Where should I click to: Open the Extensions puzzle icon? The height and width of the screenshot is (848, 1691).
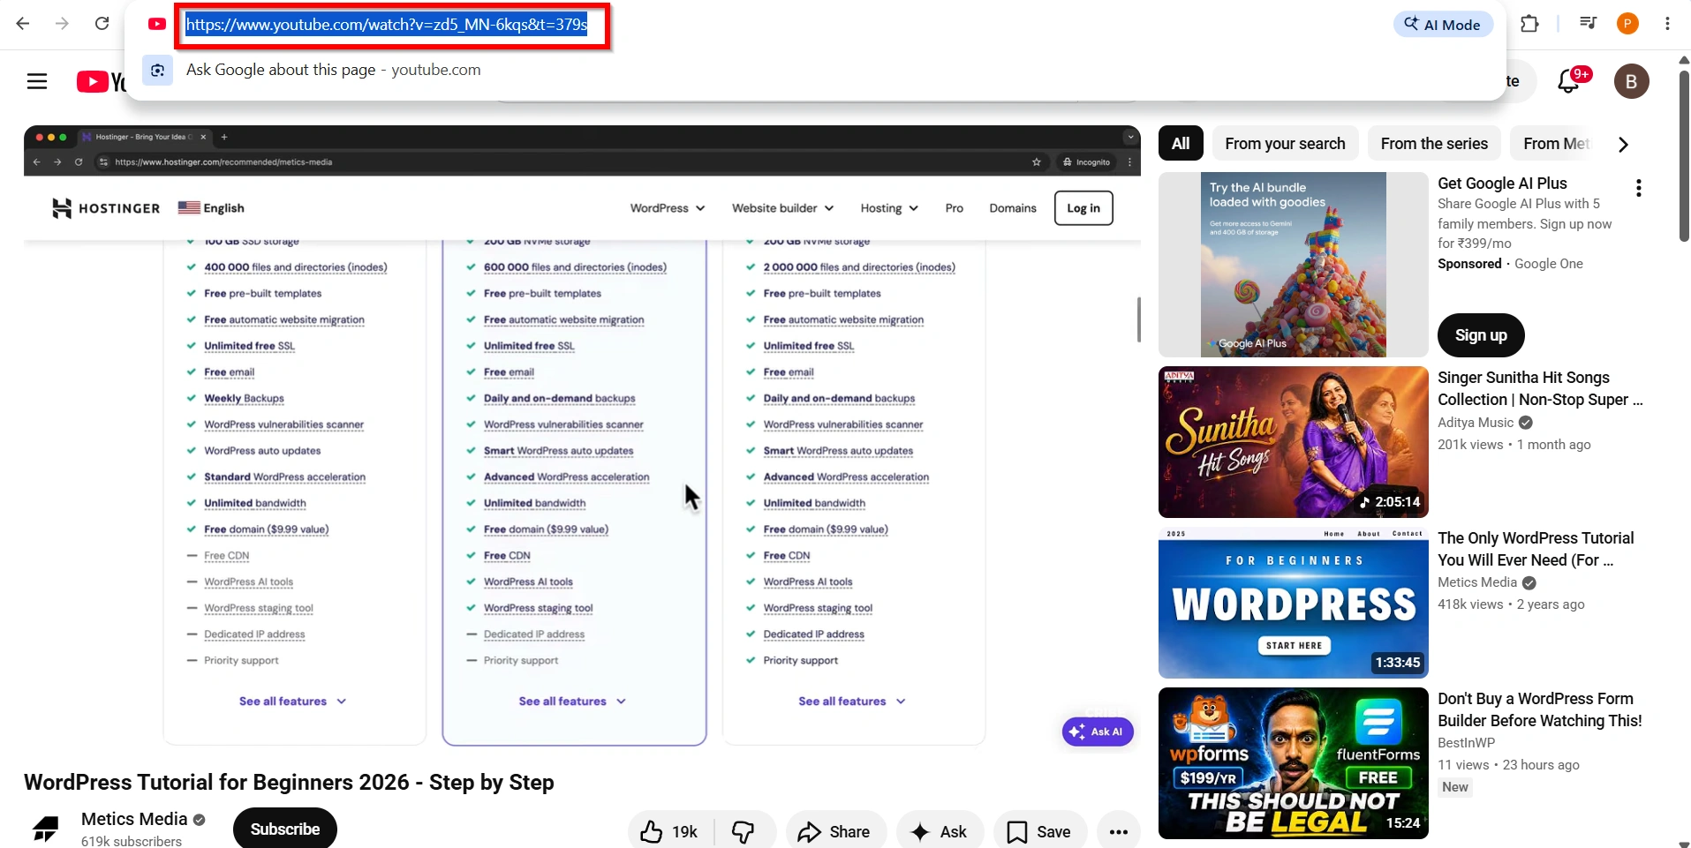[x=1530, y=24]
